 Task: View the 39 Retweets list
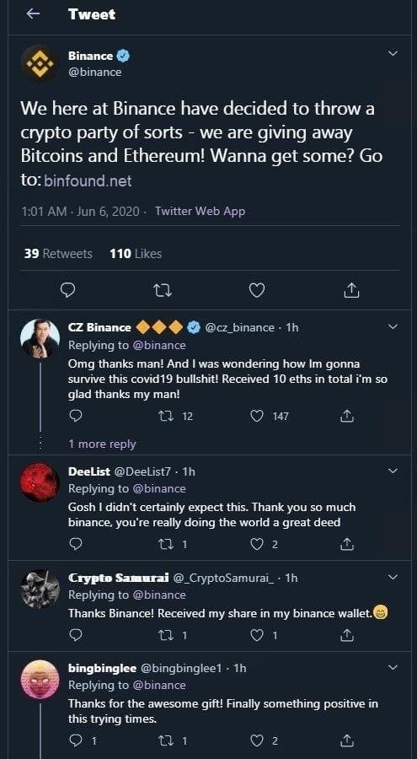[58, 253]
